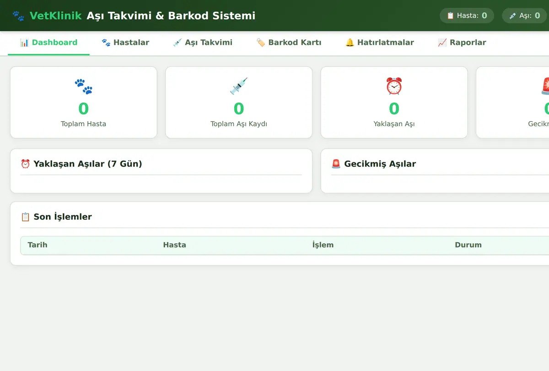Click the syringe icon in Toplam Aşı Kaydı card
Screen dimensions: 549x371
click(x=239, y=86)
